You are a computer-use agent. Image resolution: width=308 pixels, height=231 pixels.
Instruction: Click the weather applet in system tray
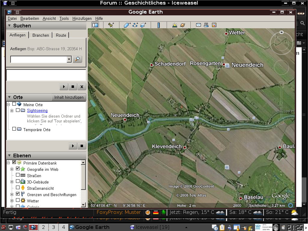point(263,227)
